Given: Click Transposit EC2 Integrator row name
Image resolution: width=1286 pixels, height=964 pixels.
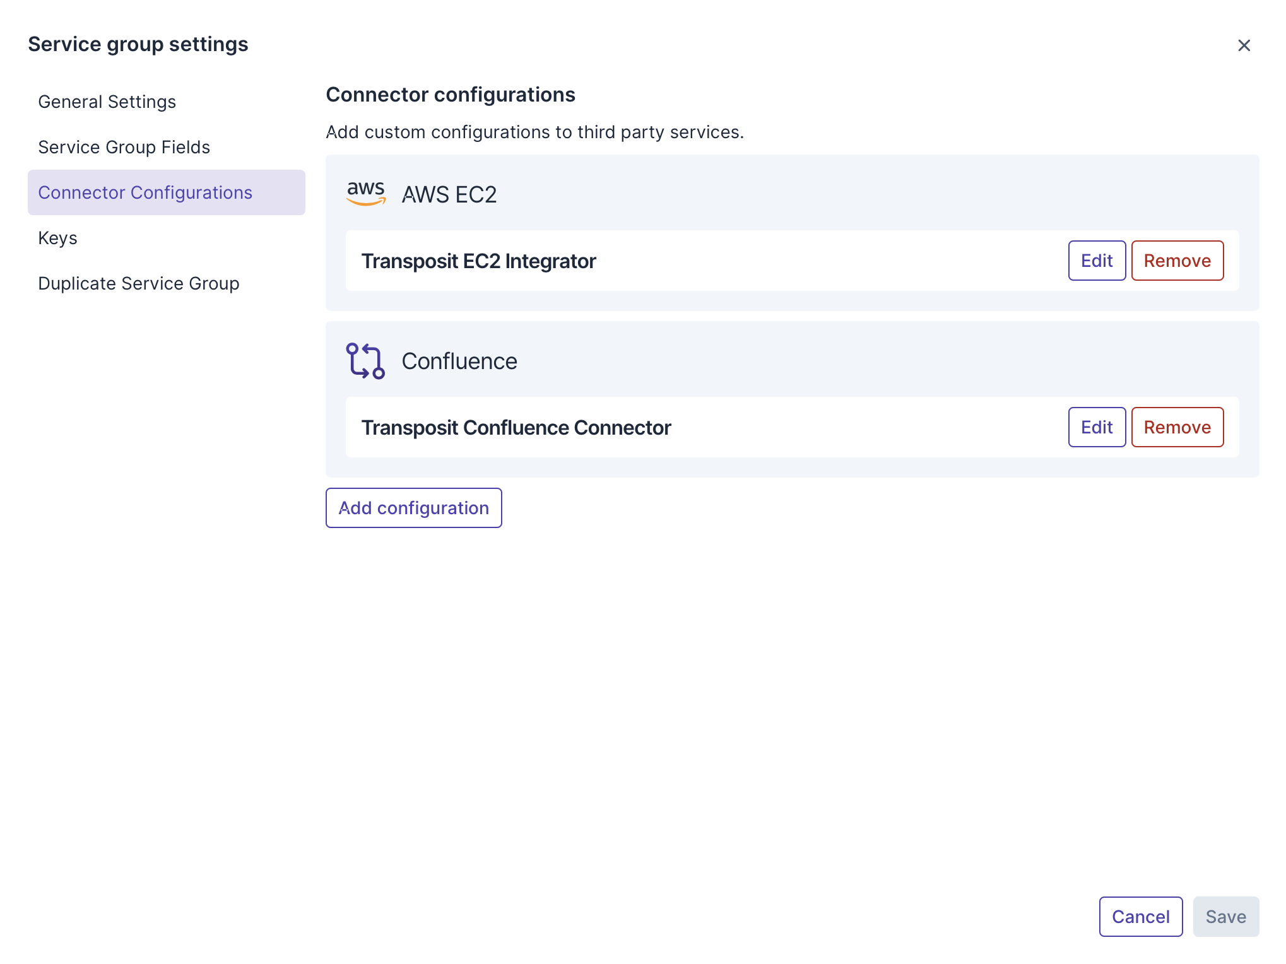Looking at the screenshot, I should click(478, 261).
